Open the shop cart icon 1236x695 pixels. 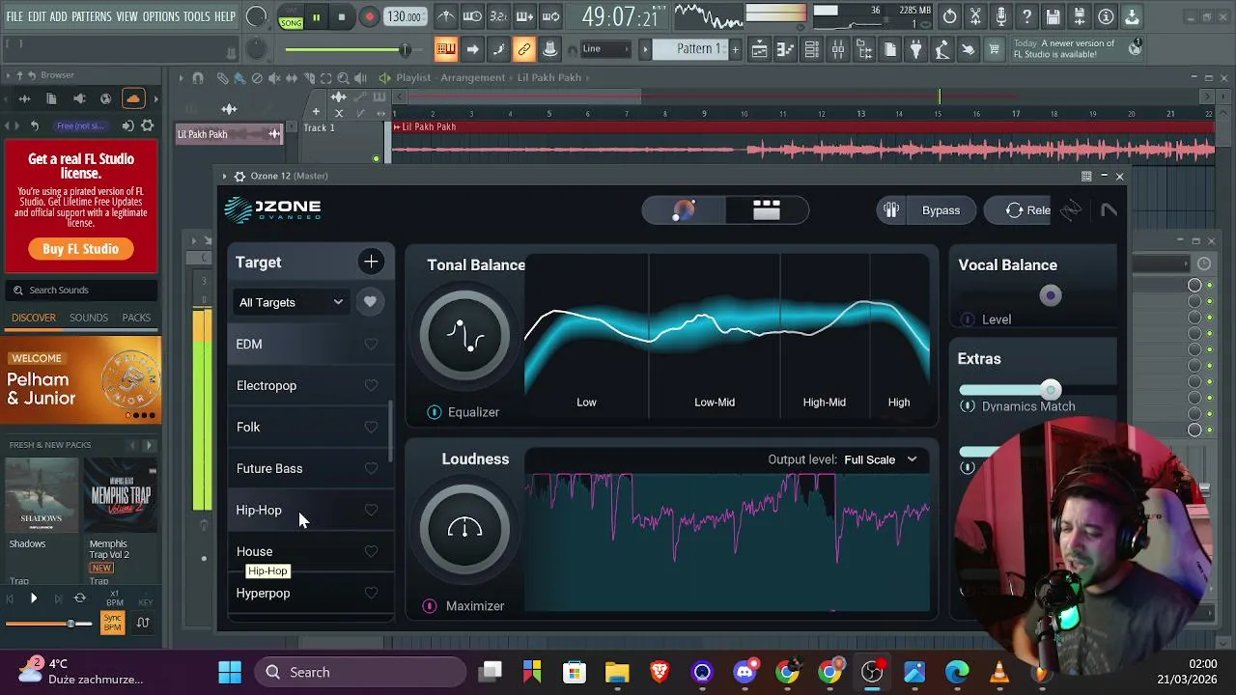(x=994, y=49)
